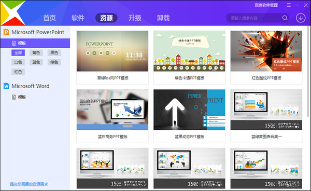The image size is (311, 191).
Task: Click the colorful app logo
Action: (x=12, y=13)
